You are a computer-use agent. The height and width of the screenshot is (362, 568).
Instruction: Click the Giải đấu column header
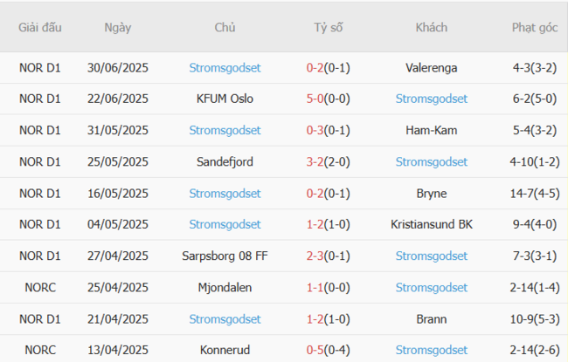pyautogui.click(x=40, y=27)
